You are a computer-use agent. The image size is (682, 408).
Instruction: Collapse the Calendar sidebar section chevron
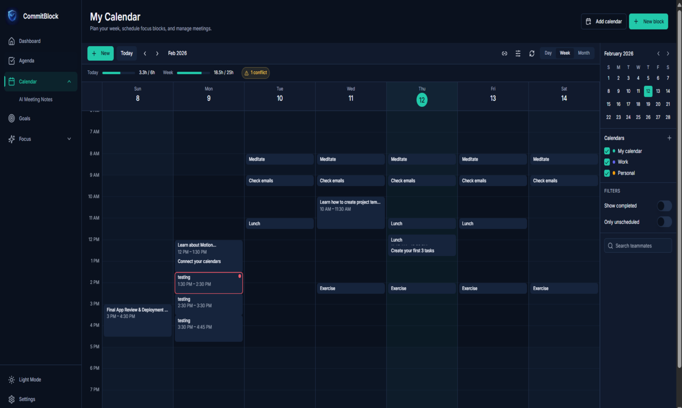pyautogui.click(x=69, y=82)
